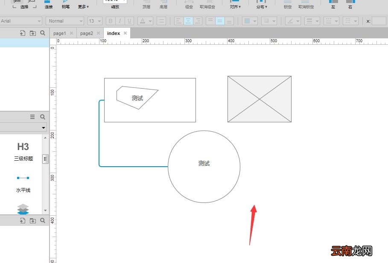
Task: Close the page1 tab
Action: [71, 33]
